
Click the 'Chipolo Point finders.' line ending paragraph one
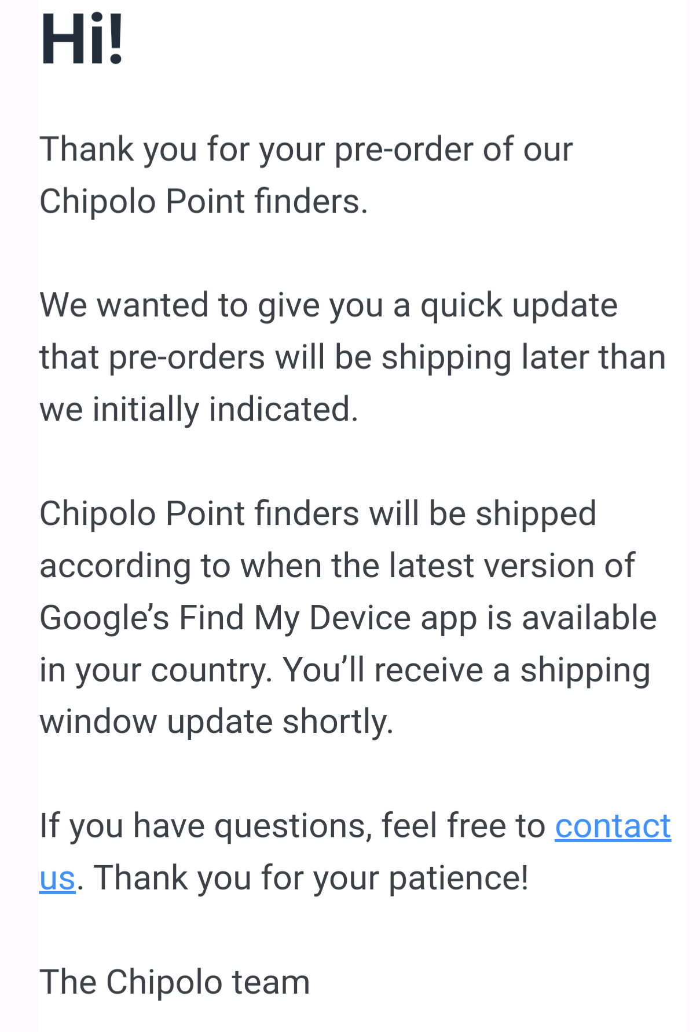[203, 202]
